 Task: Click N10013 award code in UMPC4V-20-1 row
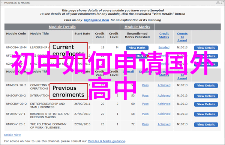click(182, 124)
